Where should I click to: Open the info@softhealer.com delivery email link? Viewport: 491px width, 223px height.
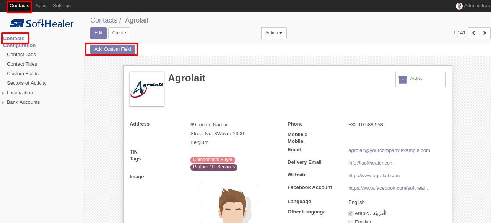(371, 163)
